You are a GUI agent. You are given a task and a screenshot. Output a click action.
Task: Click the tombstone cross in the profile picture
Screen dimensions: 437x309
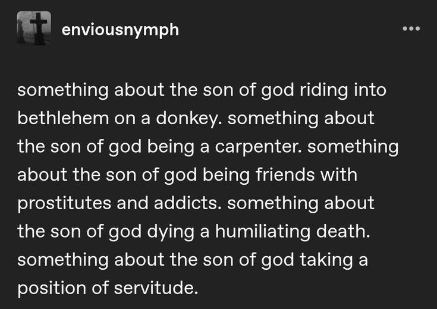pyautogui.click(x=39, y=28)
